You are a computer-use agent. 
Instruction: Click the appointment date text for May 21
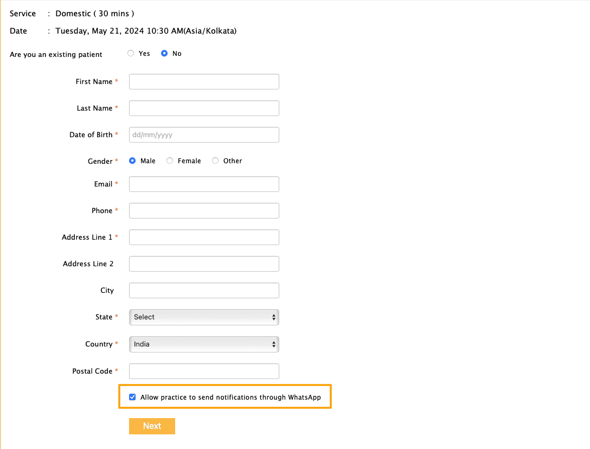[146, 31]
